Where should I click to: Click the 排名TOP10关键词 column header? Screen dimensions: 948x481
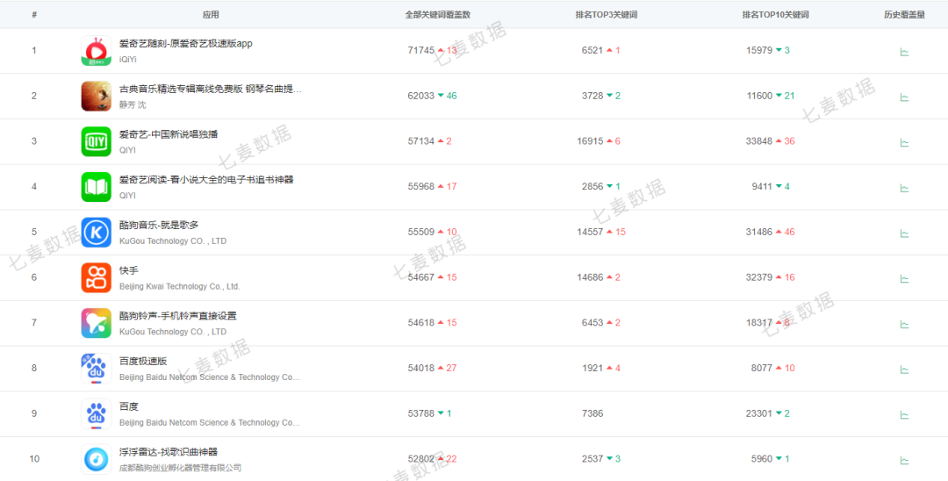tap(775, 15)
